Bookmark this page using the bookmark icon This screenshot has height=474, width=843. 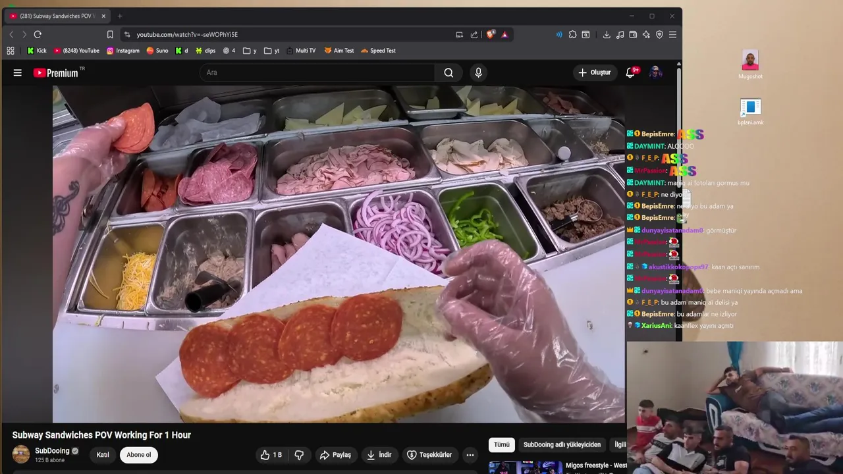point(110,34)
